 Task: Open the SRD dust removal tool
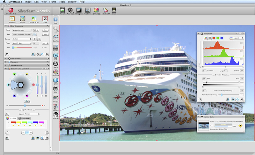[x=55, y=55]
